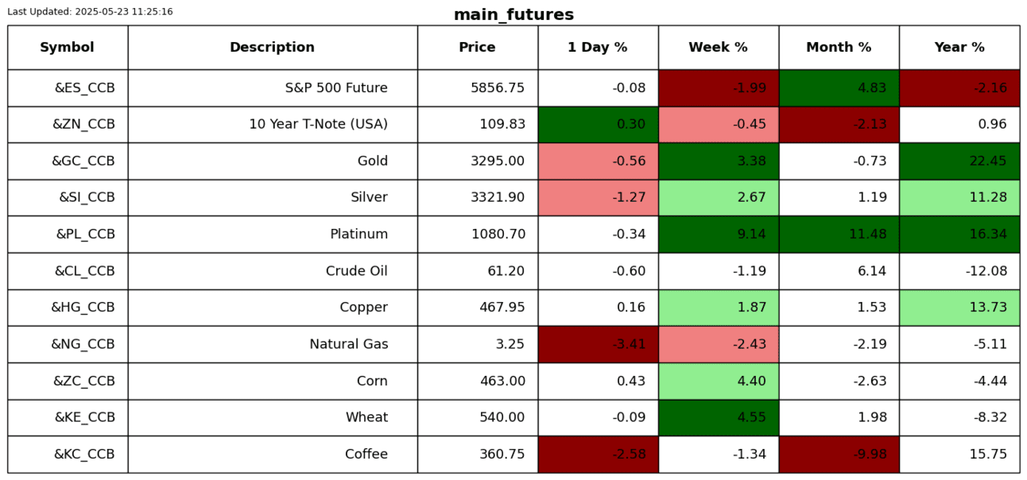
Task: Click the dark red -9.98 Coffee month cell
Action: (839, 455)
